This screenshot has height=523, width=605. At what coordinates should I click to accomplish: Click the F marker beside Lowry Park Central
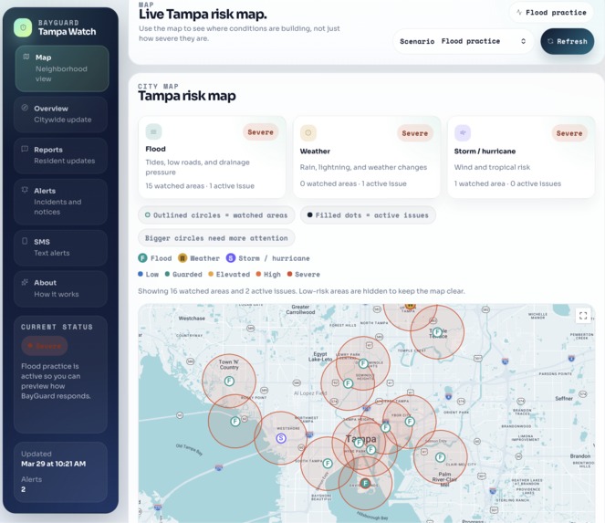pos(363,363)
